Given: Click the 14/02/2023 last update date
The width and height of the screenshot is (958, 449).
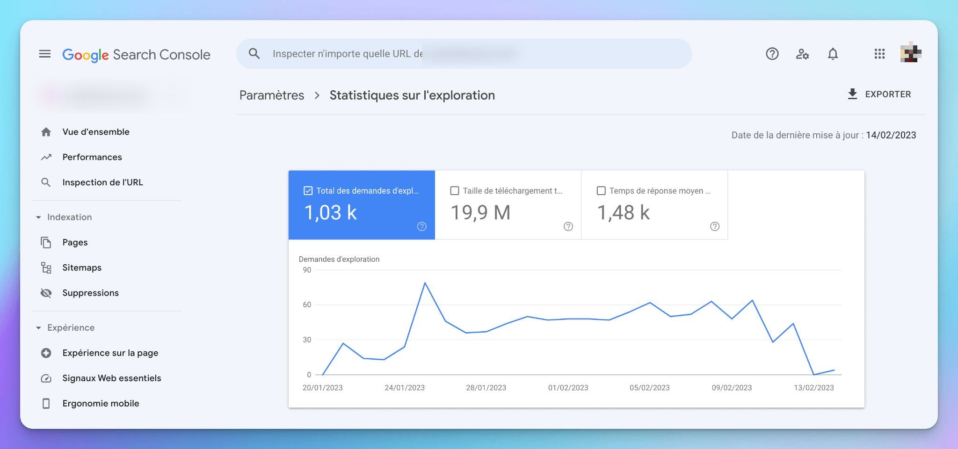Looking at the screenshot, I should coord(891,135).
